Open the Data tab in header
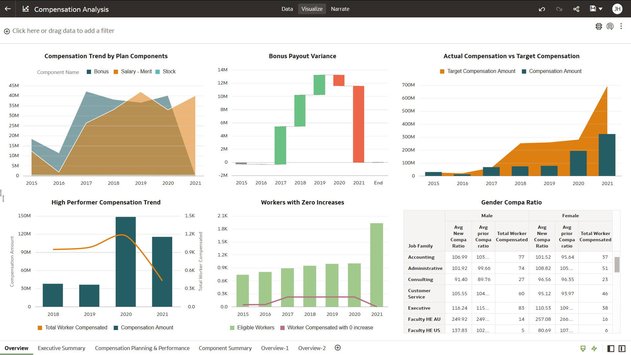Image resolution: width=631 pixels, height=355 pixels. click(287, 9)
